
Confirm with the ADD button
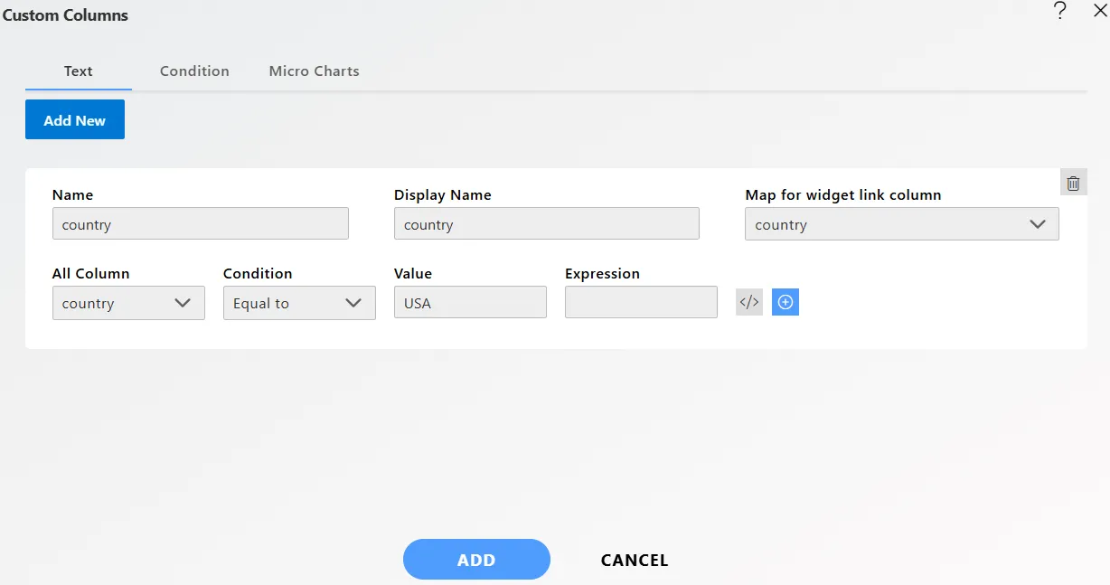[476, 560]
